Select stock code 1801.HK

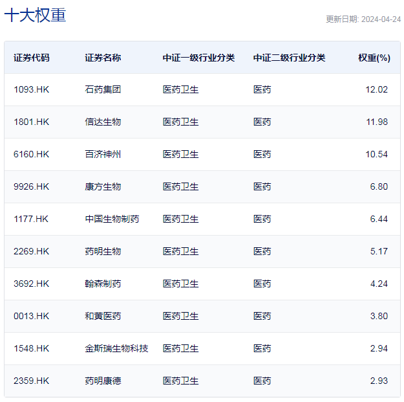tap(31, 122)
